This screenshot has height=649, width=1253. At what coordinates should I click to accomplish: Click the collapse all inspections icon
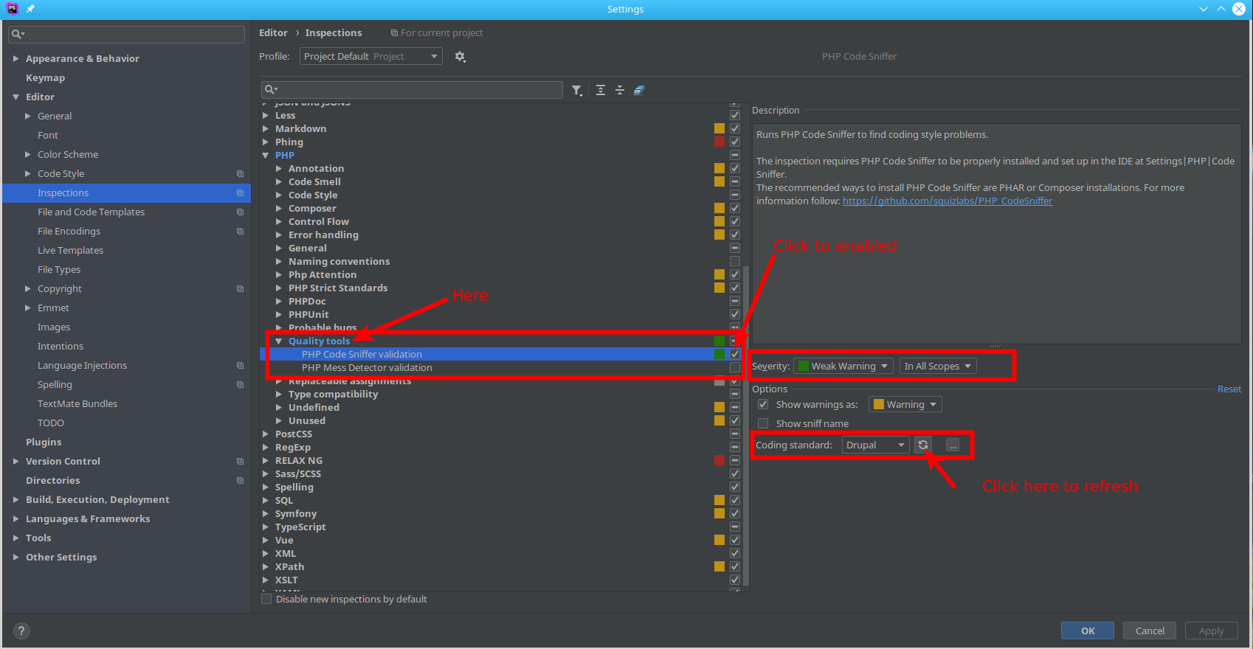coord(620,90)
